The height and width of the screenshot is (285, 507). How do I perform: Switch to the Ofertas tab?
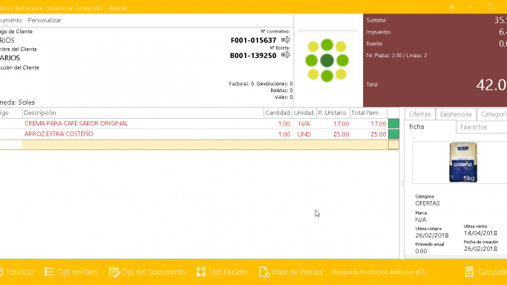coord(419,114)
